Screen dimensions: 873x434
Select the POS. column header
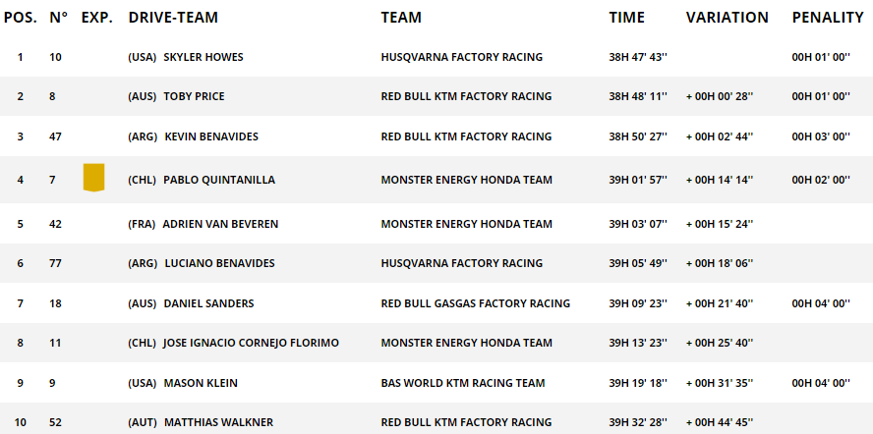click(x=21, y=18)
